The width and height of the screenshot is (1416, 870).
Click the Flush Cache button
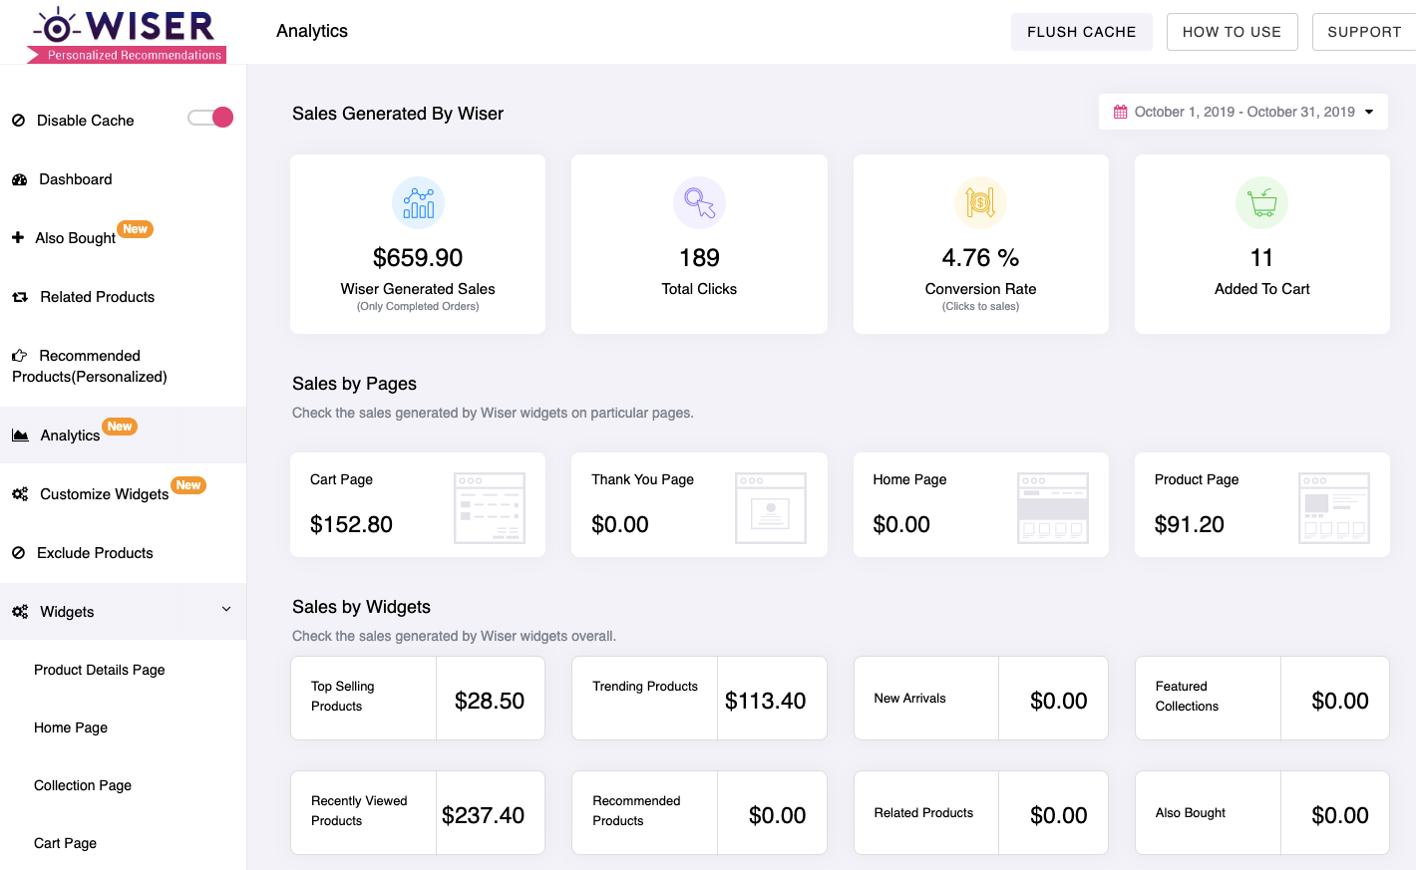coord(1082,32)
